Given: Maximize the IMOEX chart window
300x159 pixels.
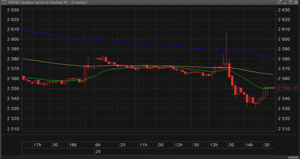Looking at the screenshot, I should 290,2.
